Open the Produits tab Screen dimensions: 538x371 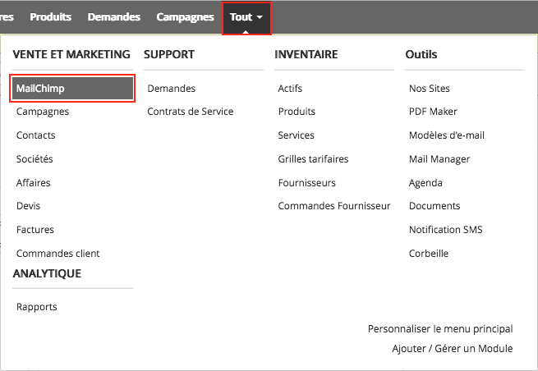click(x=50, y=17)
